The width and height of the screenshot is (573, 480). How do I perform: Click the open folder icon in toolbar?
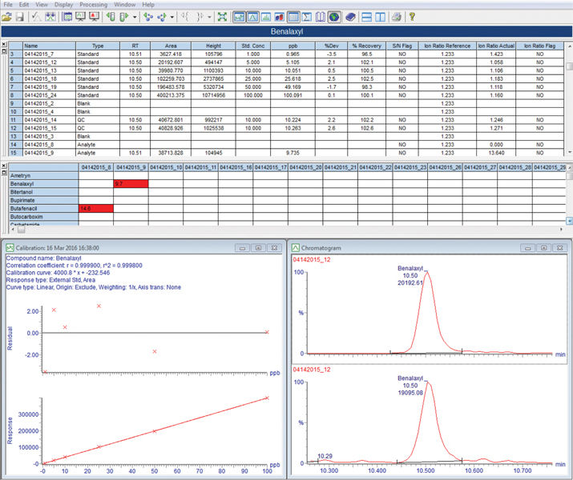[7, 16]
